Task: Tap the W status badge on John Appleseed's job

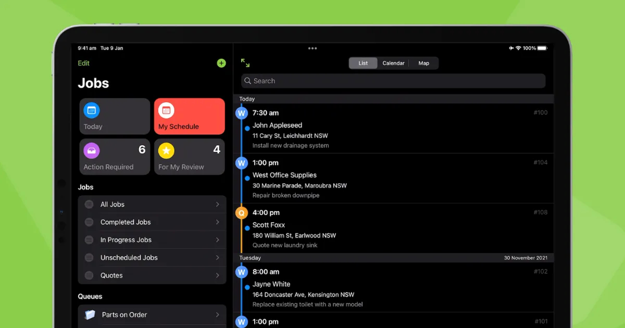Action: (x=241, y=112)
